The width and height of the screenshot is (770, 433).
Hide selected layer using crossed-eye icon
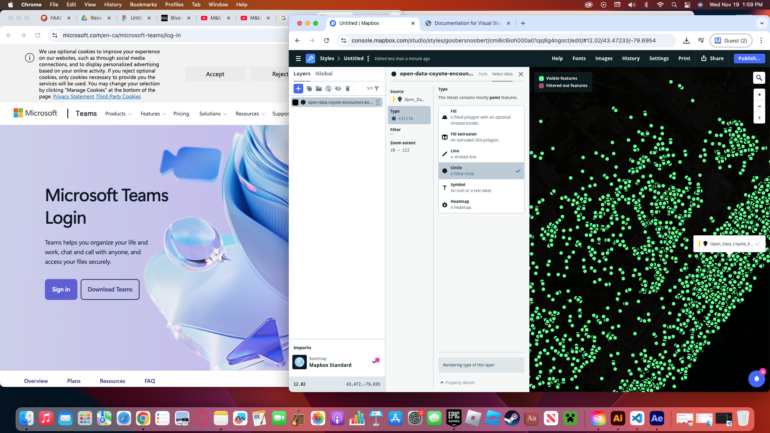coord(338,89)
